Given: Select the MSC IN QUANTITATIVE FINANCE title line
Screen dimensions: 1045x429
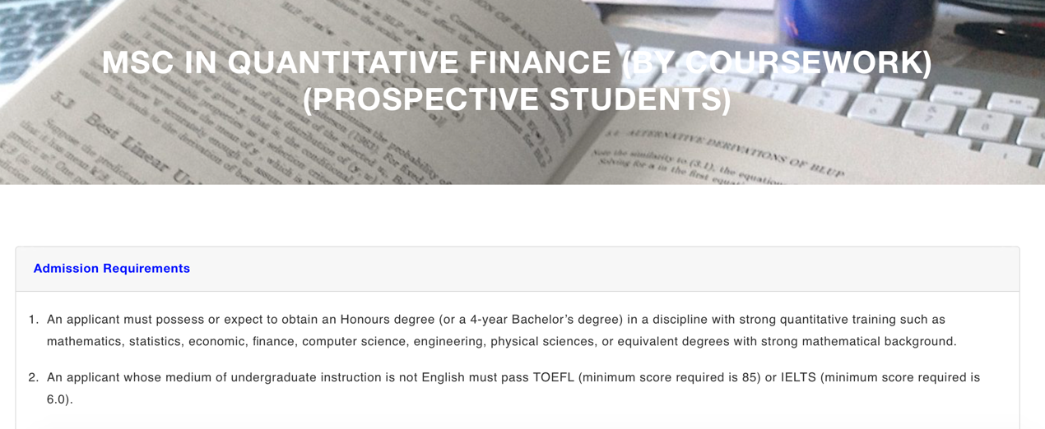Looking at the screenshot, I should [517, 63].
